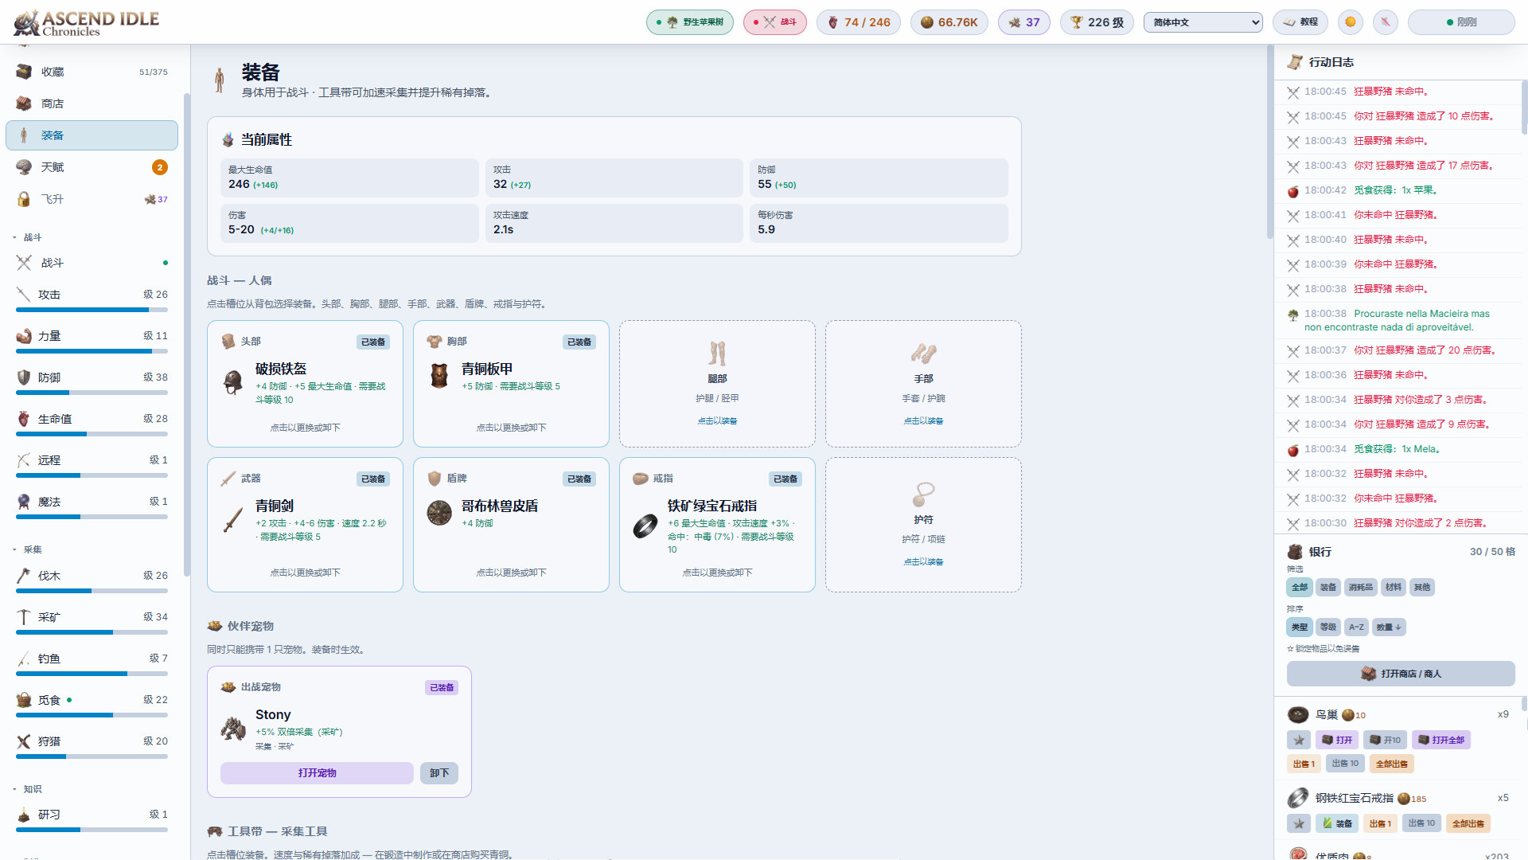The image size is (1528, 860).
Task: Toggle the muted sound icon in top bar
Action: pos(1386,22)
